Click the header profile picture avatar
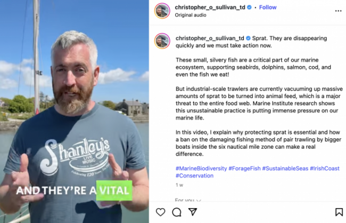This screenshot has height=223, width=346. [x=162, y=11]
